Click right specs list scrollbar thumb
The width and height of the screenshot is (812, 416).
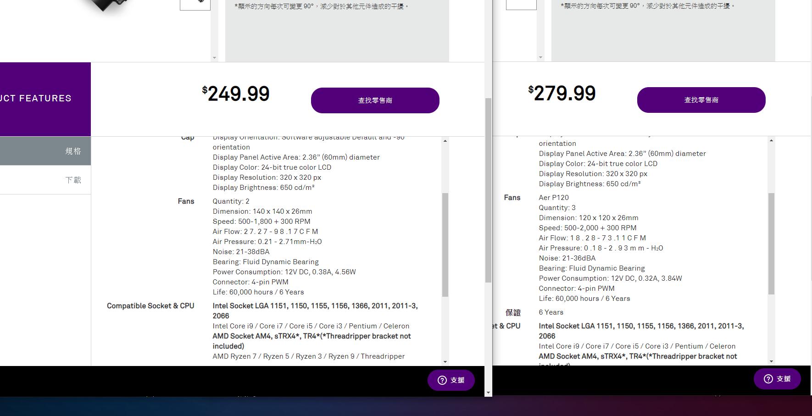click(x=771, y=243)
